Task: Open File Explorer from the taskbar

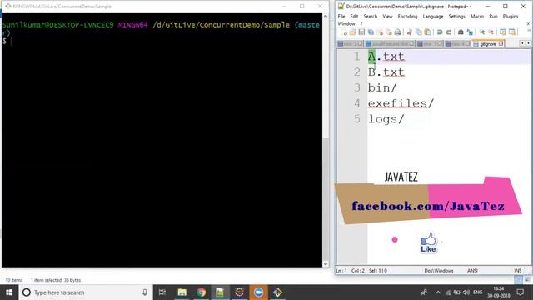Action: pyautogui.click(x=182, y=292)
